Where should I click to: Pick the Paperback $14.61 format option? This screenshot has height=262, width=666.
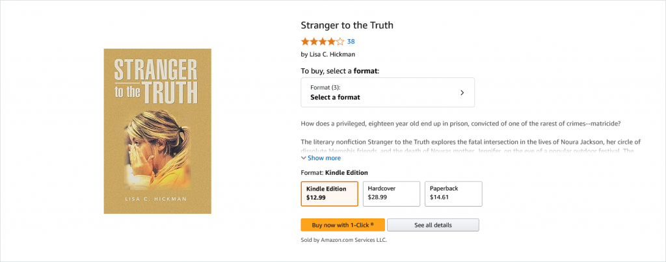[453, 192]
